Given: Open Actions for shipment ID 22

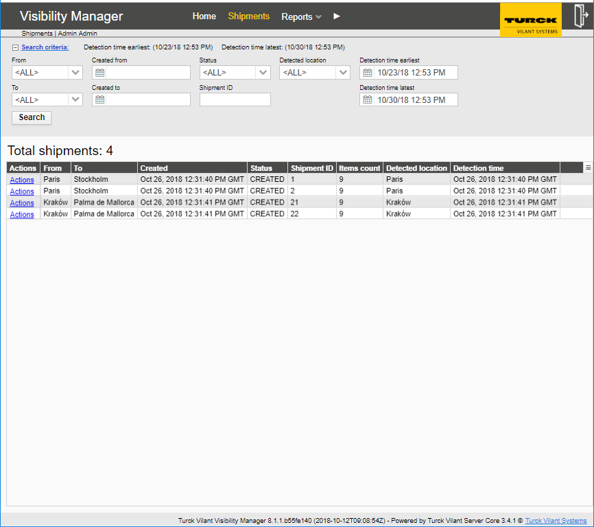Looking at the screenshot, I should click(22, 214).
